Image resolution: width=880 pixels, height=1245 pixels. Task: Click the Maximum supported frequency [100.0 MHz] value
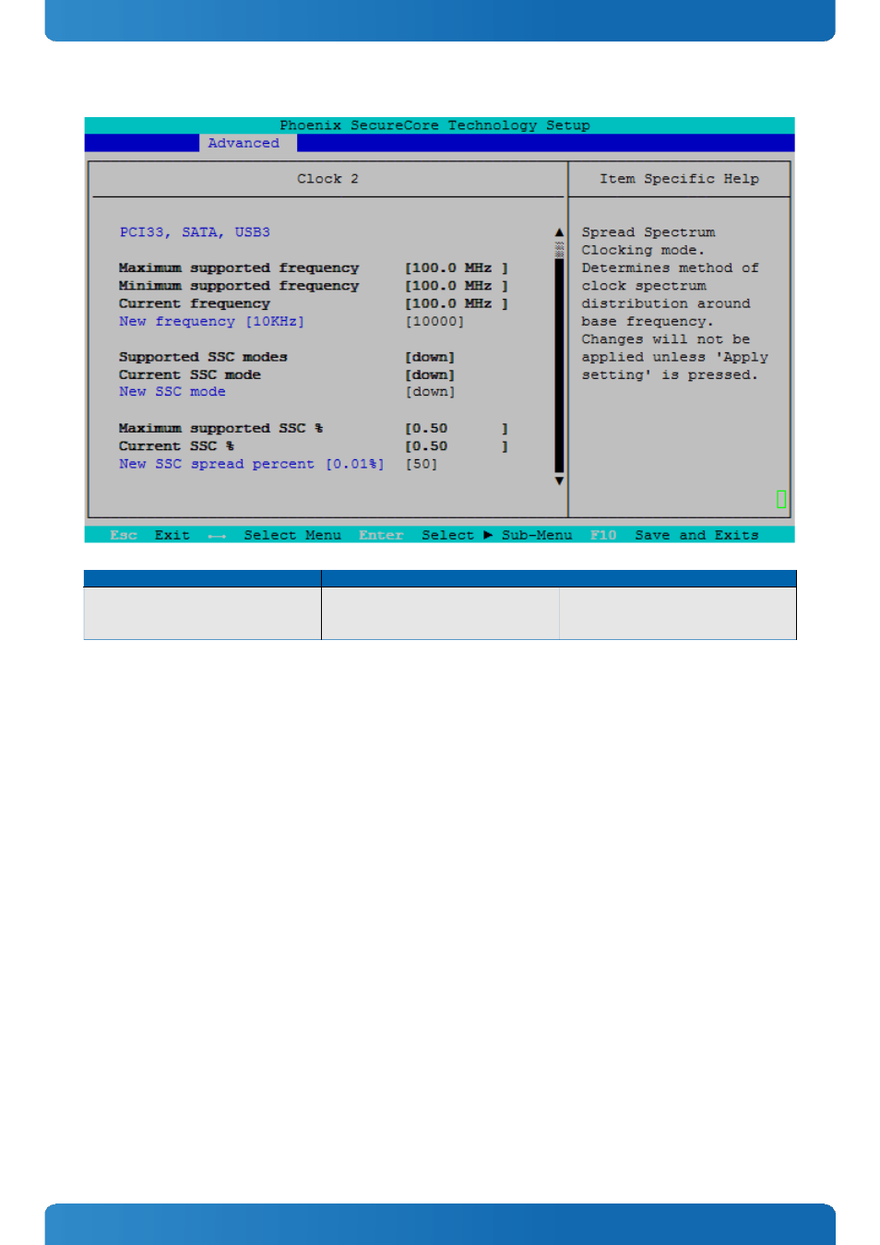pos(457,268)
